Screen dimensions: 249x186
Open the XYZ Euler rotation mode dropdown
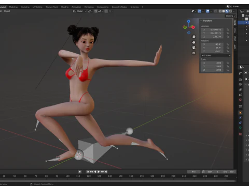coord(216,55)
